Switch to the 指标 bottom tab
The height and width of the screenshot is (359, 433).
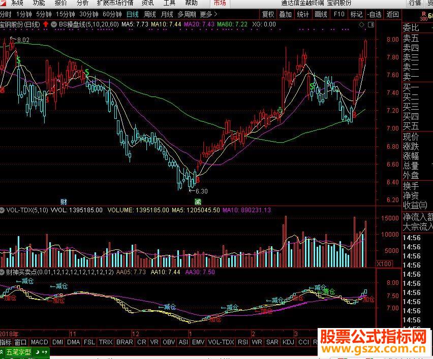click(x=6, y=342)
